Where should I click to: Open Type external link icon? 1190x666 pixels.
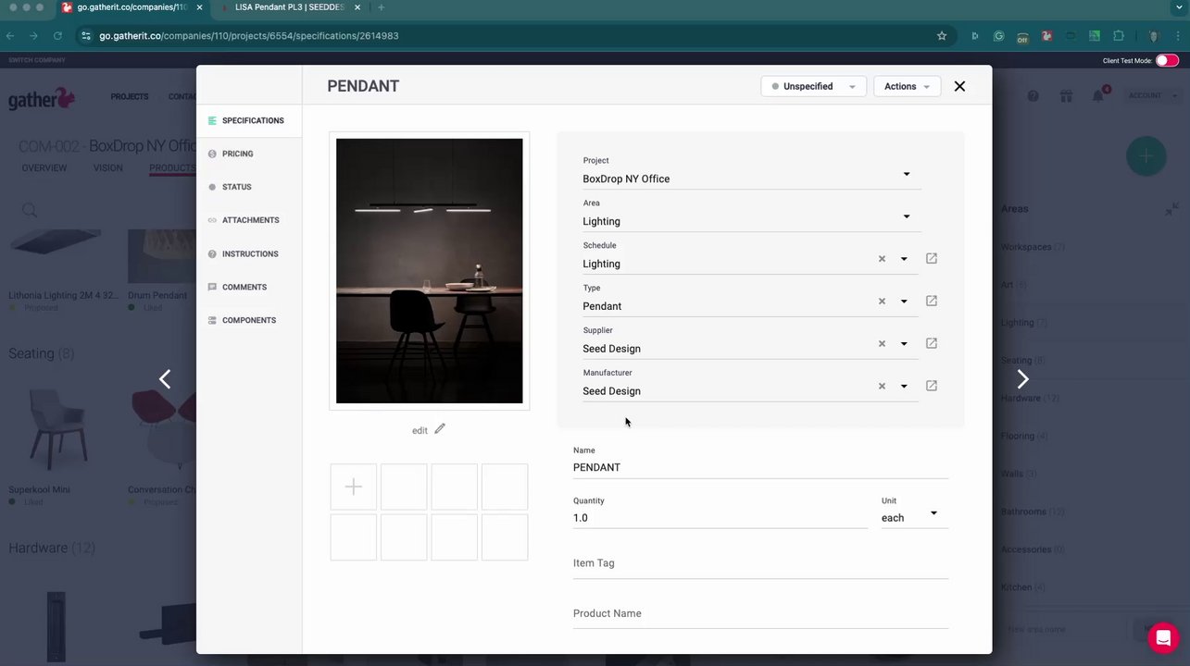(x=932, y=301)
